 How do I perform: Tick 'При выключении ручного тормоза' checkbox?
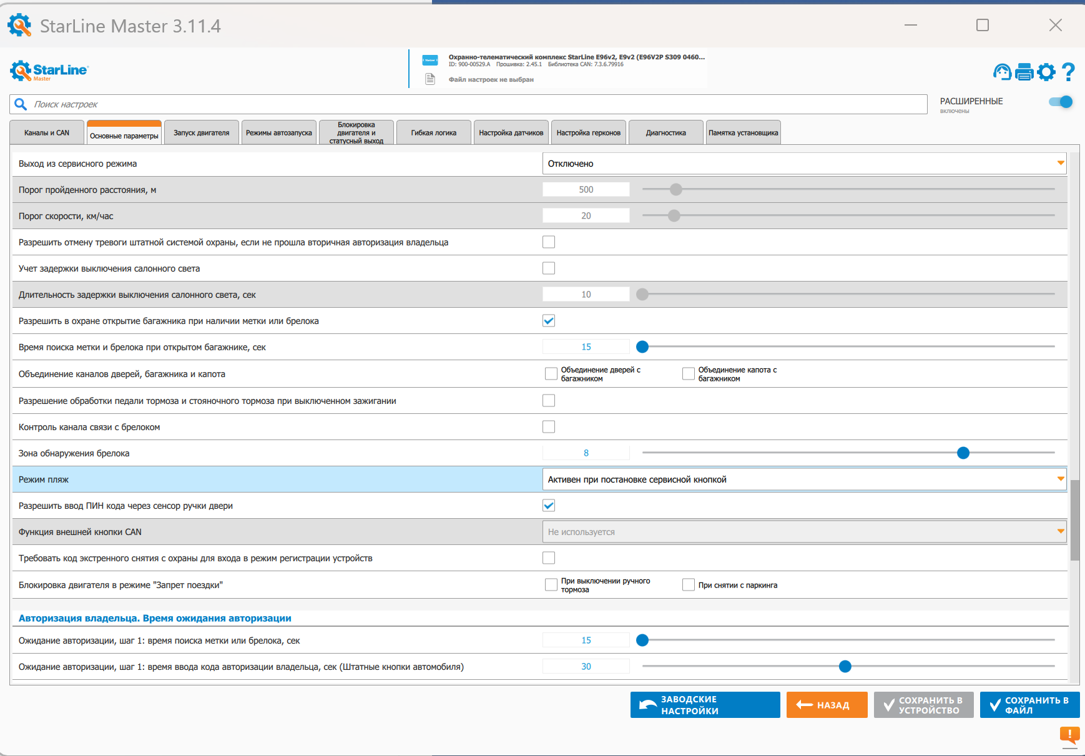point(551,585)
